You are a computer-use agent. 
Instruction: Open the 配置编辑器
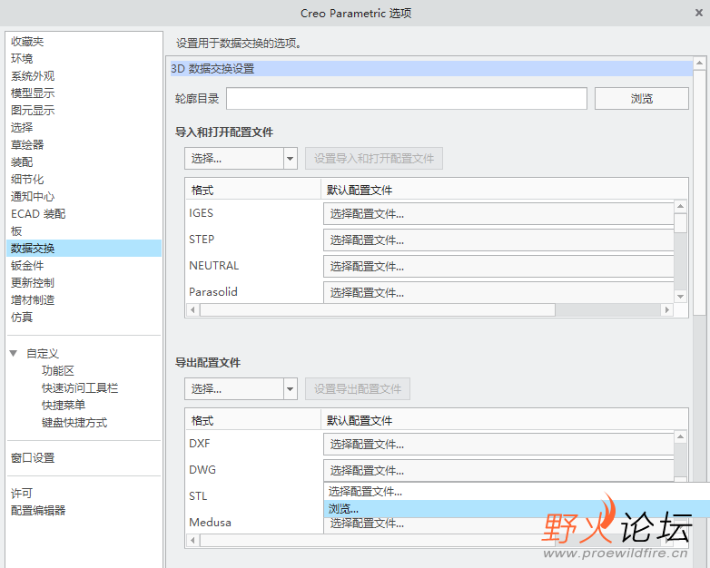[x=38, y=511]
